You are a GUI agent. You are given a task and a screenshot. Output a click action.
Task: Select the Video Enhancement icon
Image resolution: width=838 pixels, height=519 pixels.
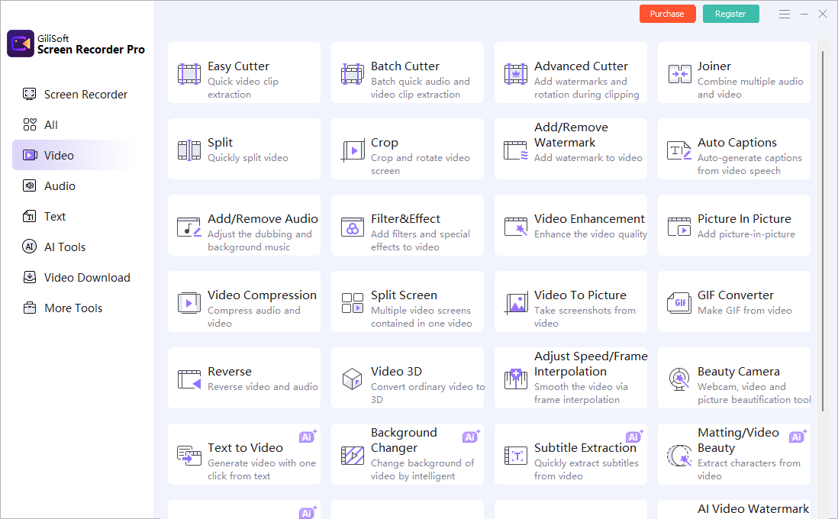coord(516,227)
